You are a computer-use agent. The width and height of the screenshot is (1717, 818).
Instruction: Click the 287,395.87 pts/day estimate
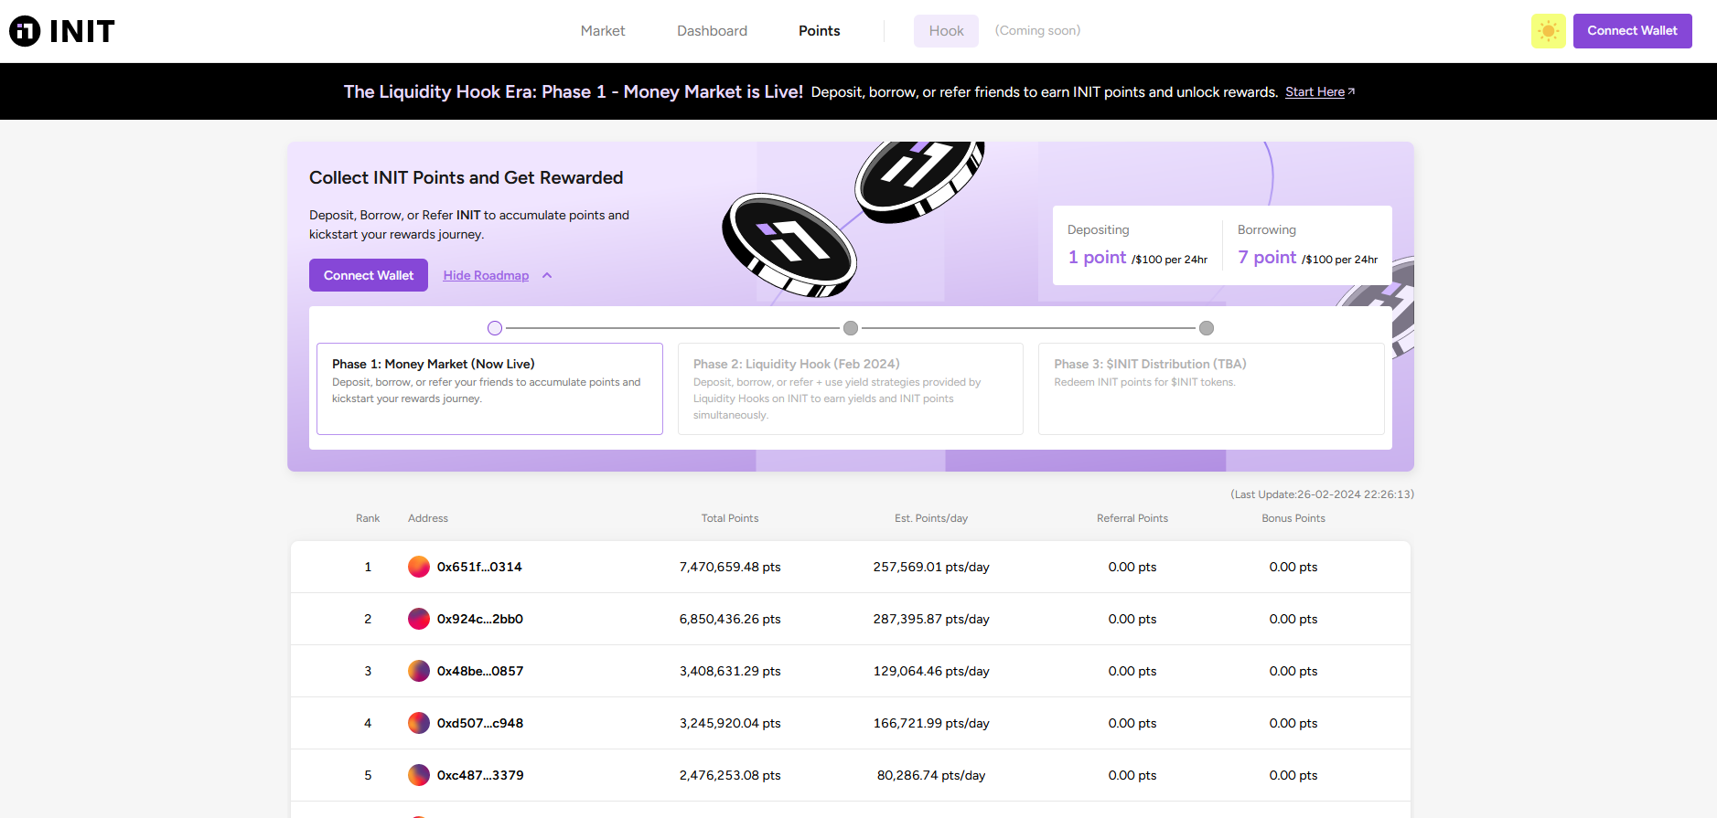[x=931, y=619]
